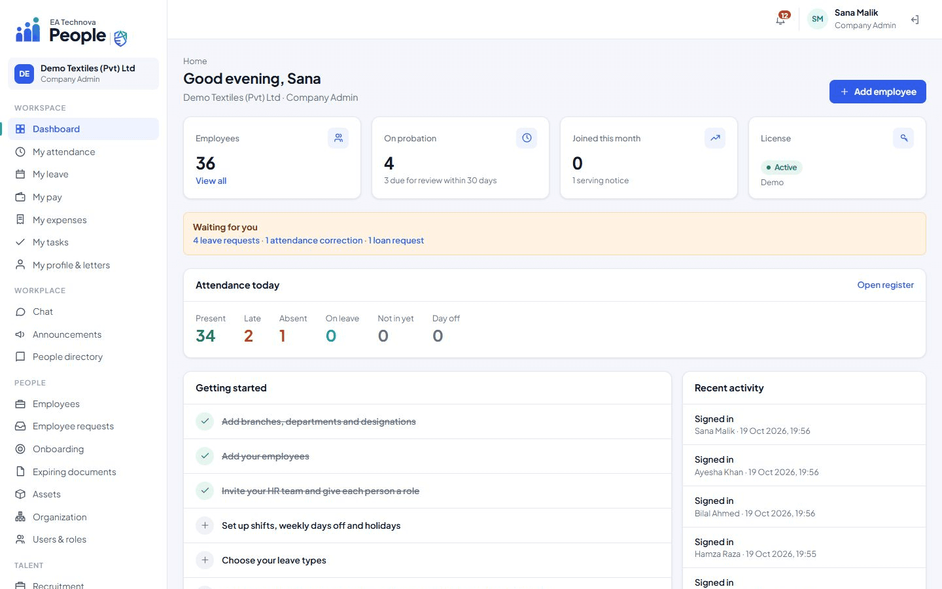The height and width of the screenshot is (589, 942).
Task: Click the Announcements megaphone icon
Action: pos(20,334)
